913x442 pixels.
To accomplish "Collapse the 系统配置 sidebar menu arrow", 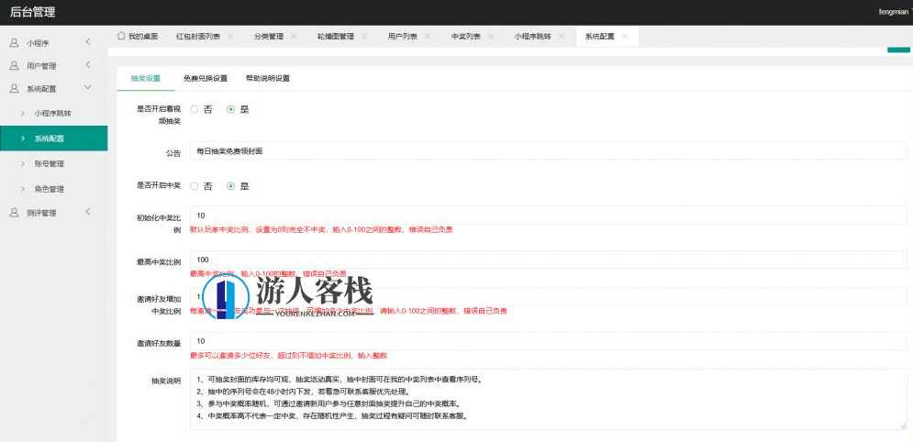I will (x=88, y=88).
